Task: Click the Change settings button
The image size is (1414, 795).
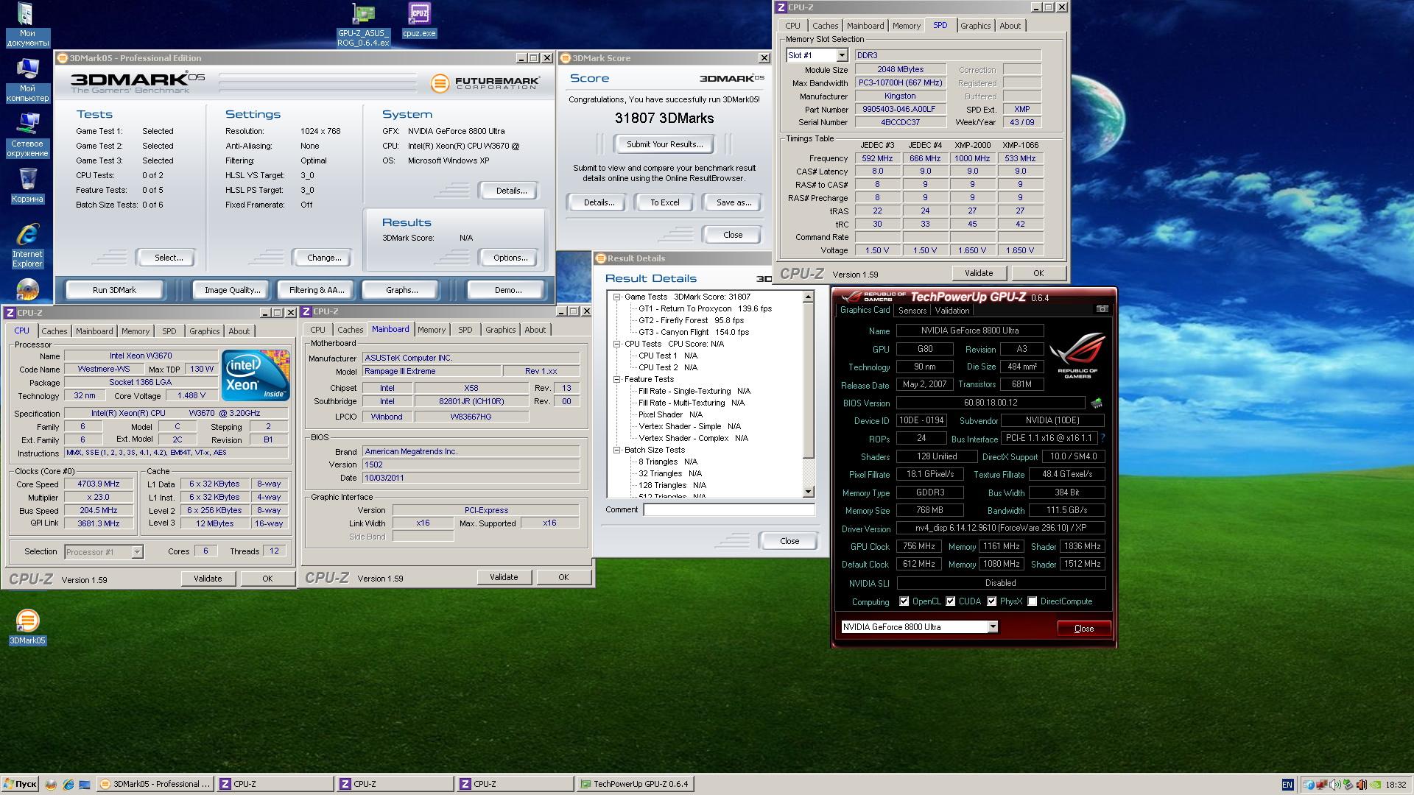Action: pyautogui.click(x=324, y=258)
